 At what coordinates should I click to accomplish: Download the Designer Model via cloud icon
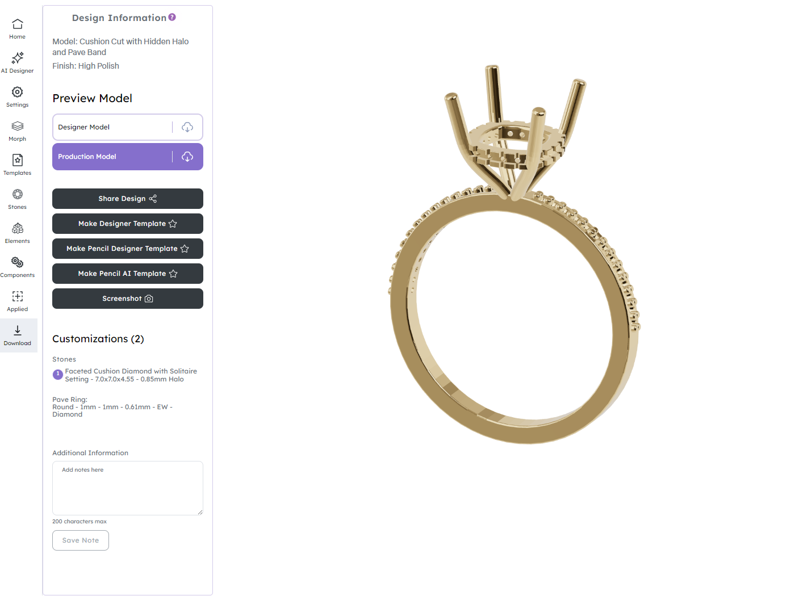click(x=187, y=127)
